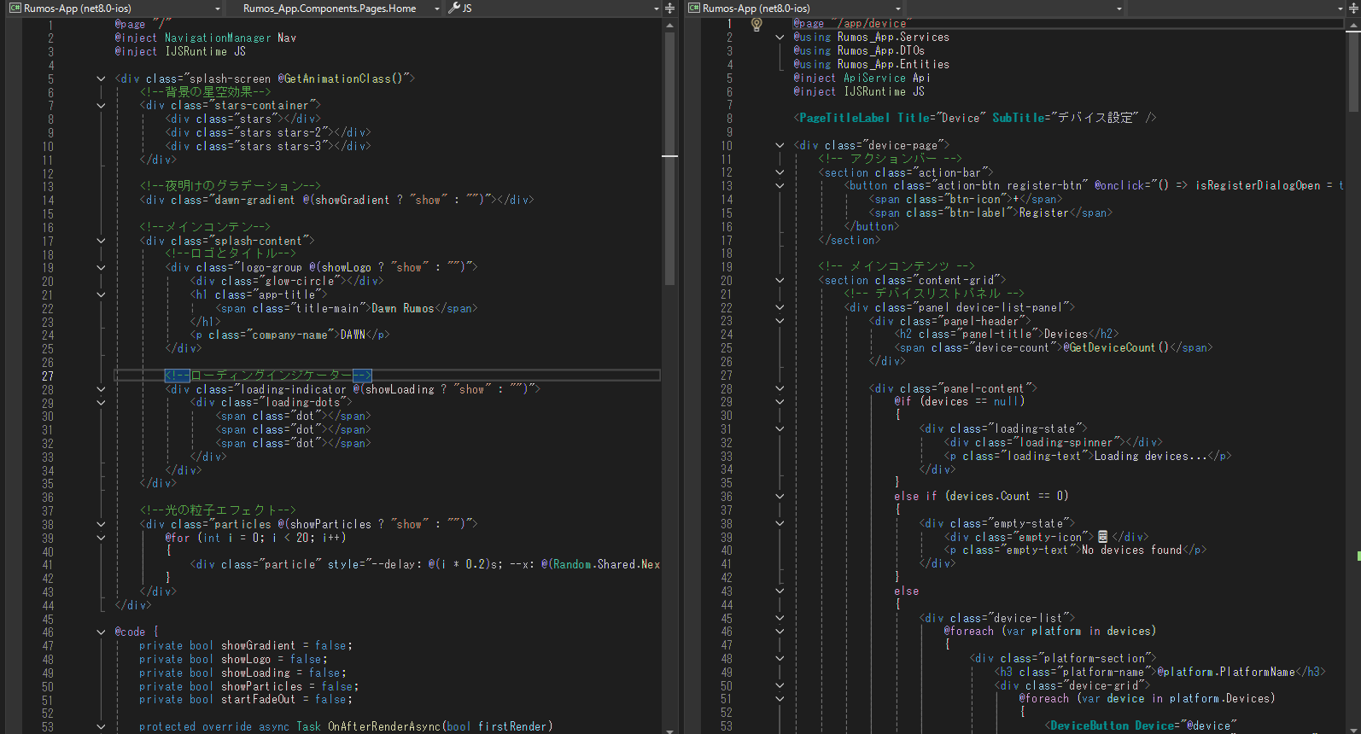Click the split handle icon of left editor

click(x=670, y=8)
